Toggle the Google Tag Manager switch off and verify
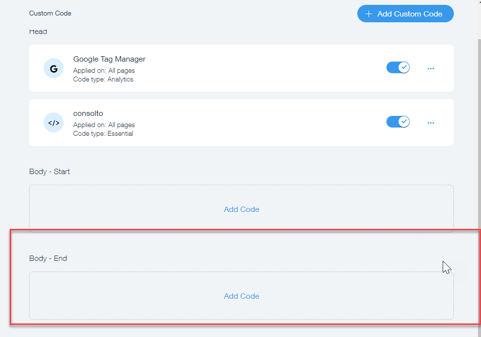This screenshot has height=337, width=481. pyautogui.click(x=398, y=67)
